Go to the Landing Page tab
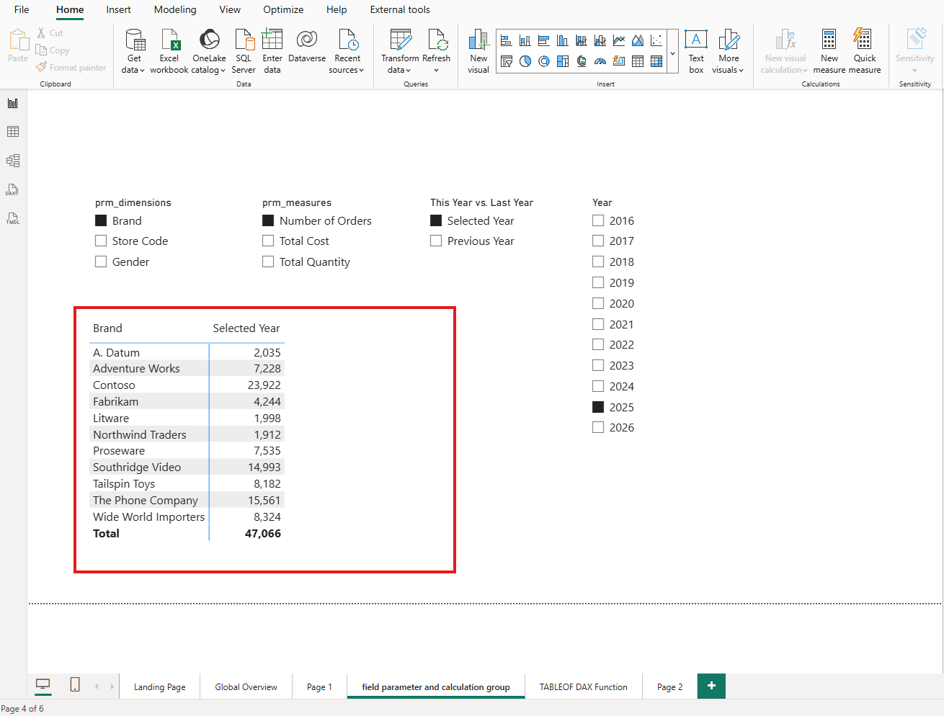 (x=160, y=686)
